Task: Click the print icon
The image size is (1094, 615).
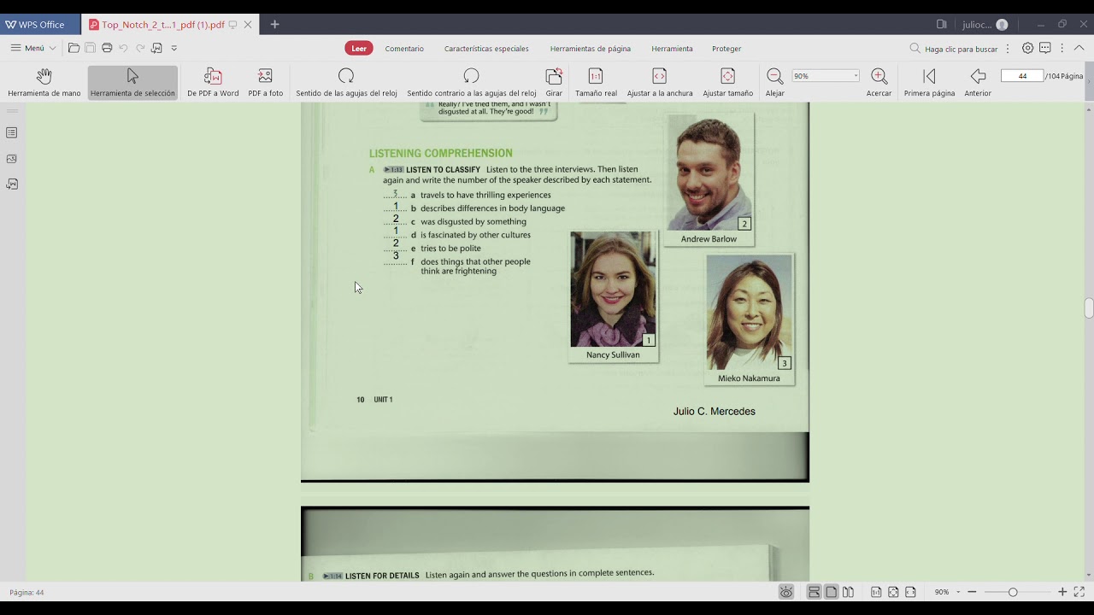Action: click(107, 48)
